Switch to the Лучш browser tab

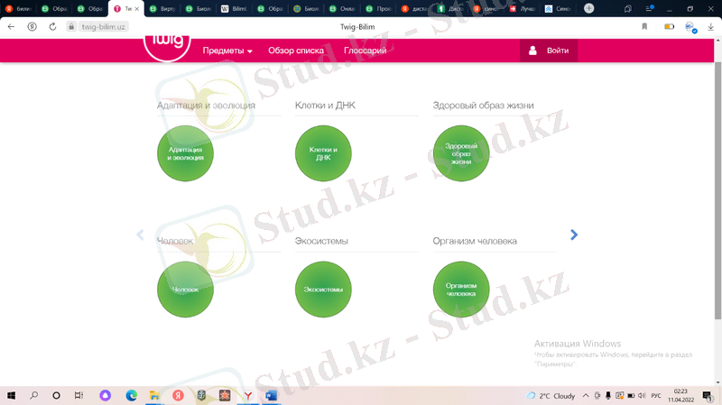523,8
